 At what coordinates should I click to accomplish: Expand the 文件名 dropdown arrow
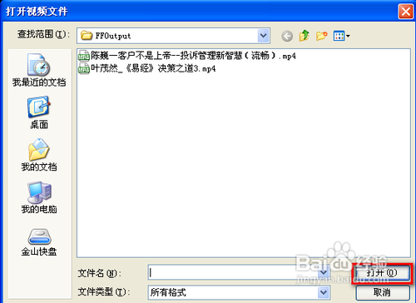point(323,272)
